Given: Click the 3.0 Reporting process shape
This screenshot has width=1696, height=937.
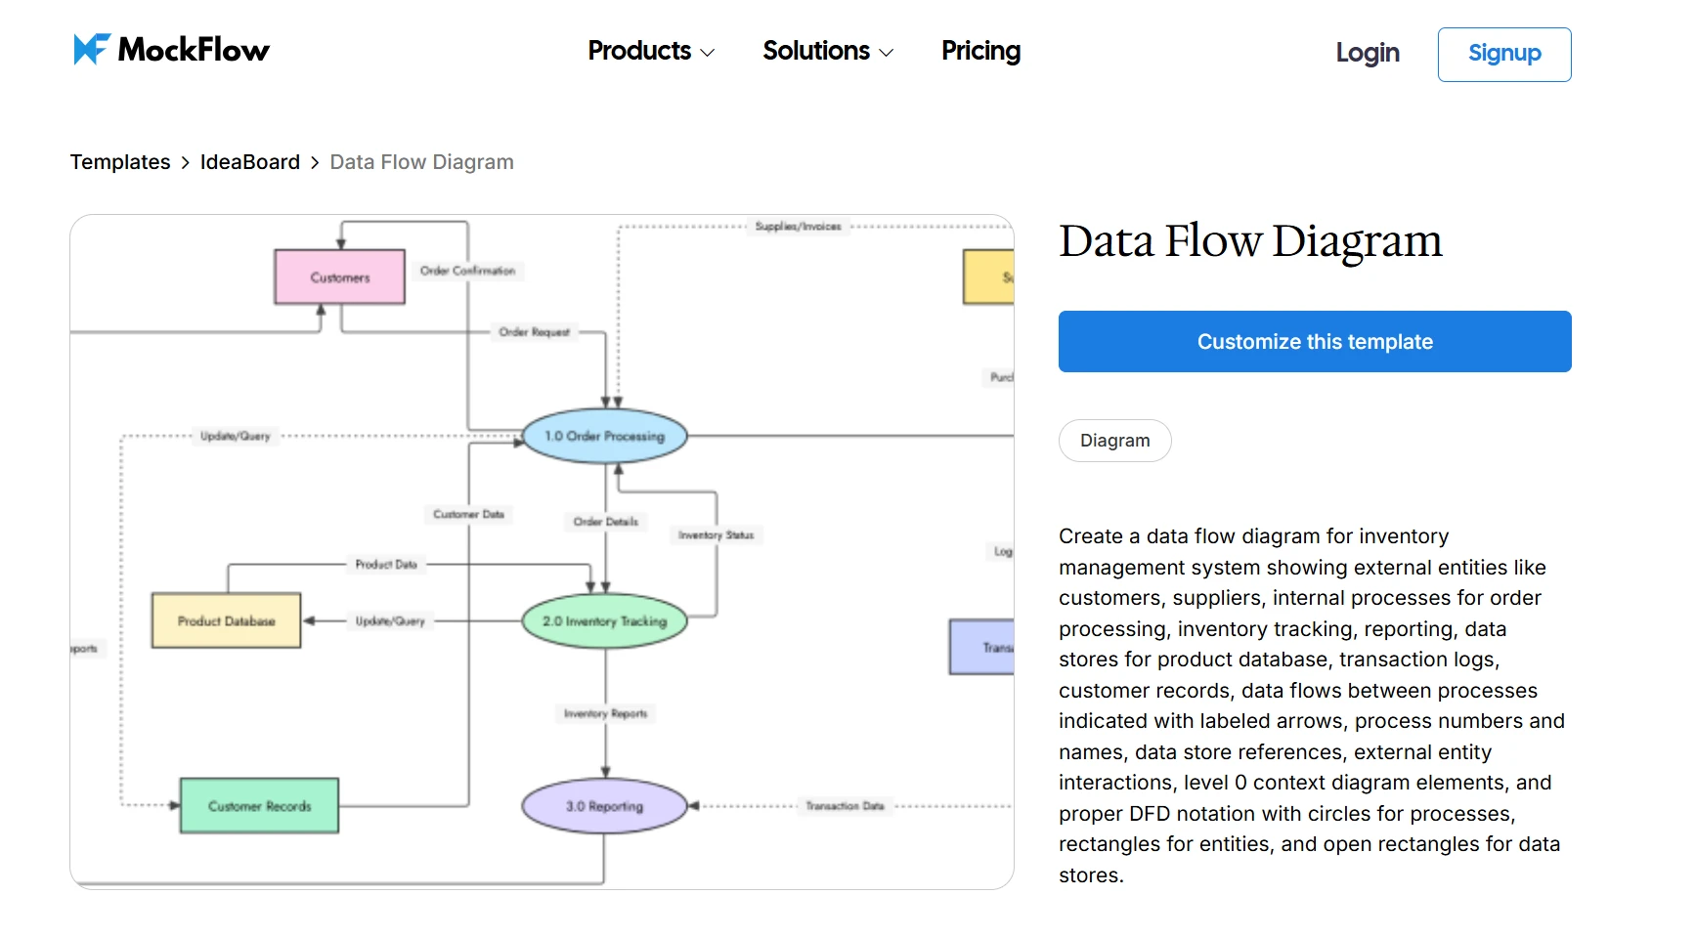Looking at the screenshot, I should click(603, 805).
